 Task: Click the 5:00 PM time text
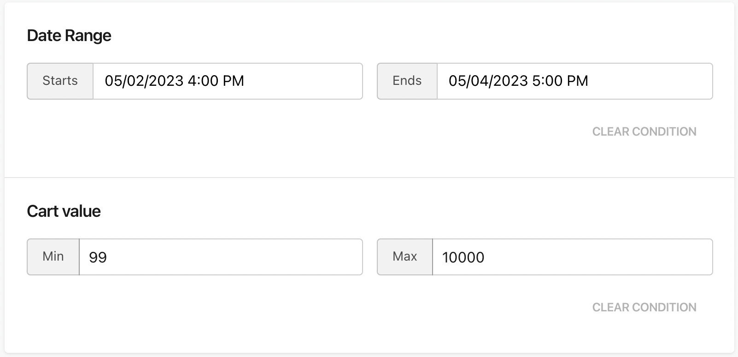pyautogui.click(x=560, y=81)
